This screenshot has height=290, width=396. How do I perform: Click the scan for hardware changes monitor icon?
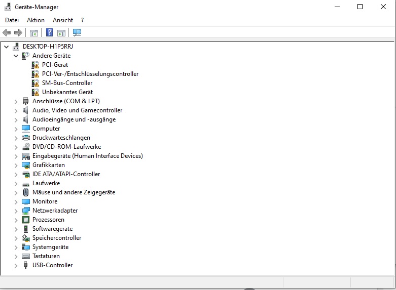(77, 33)
